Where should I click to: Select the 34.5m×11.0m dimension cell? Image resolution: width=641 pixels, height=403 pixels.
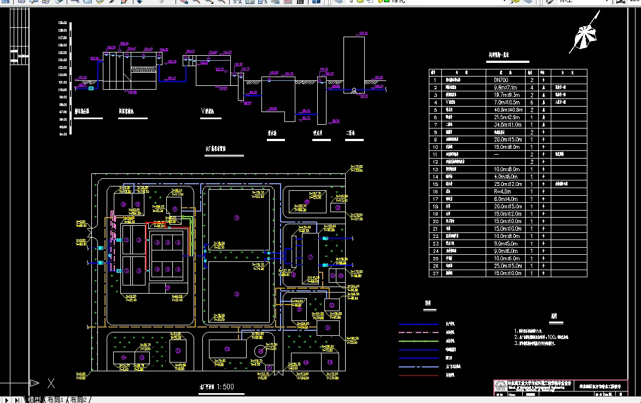506,125
